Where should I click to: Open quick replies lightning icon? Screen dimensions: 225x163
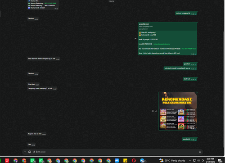[34, 152]
